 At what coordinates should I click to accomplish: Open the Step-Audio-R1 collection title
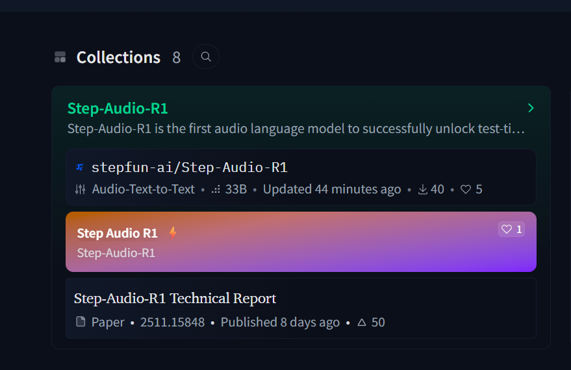[x=118, y=108]
